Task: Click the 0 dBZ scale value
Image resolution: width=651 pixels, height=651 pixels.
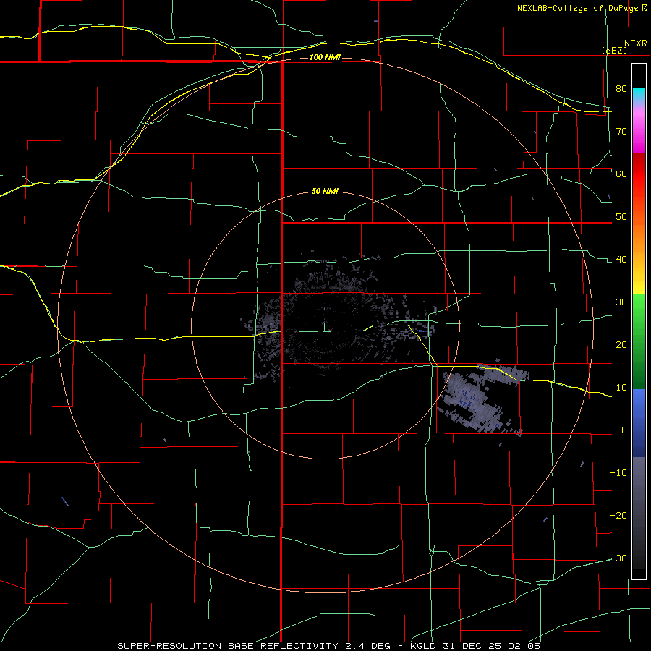Action: (624, 430)
